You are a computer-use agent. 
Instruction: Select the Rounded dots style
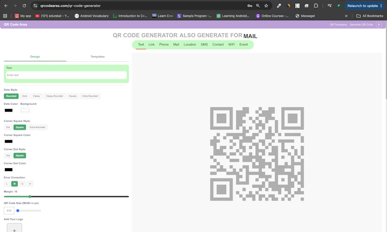pos(11,96)
